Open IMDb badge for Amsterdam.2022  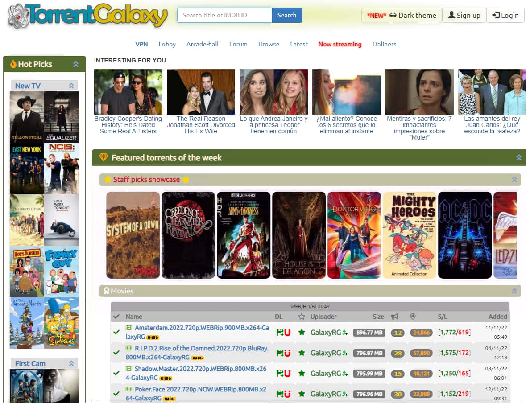point(153,337)
